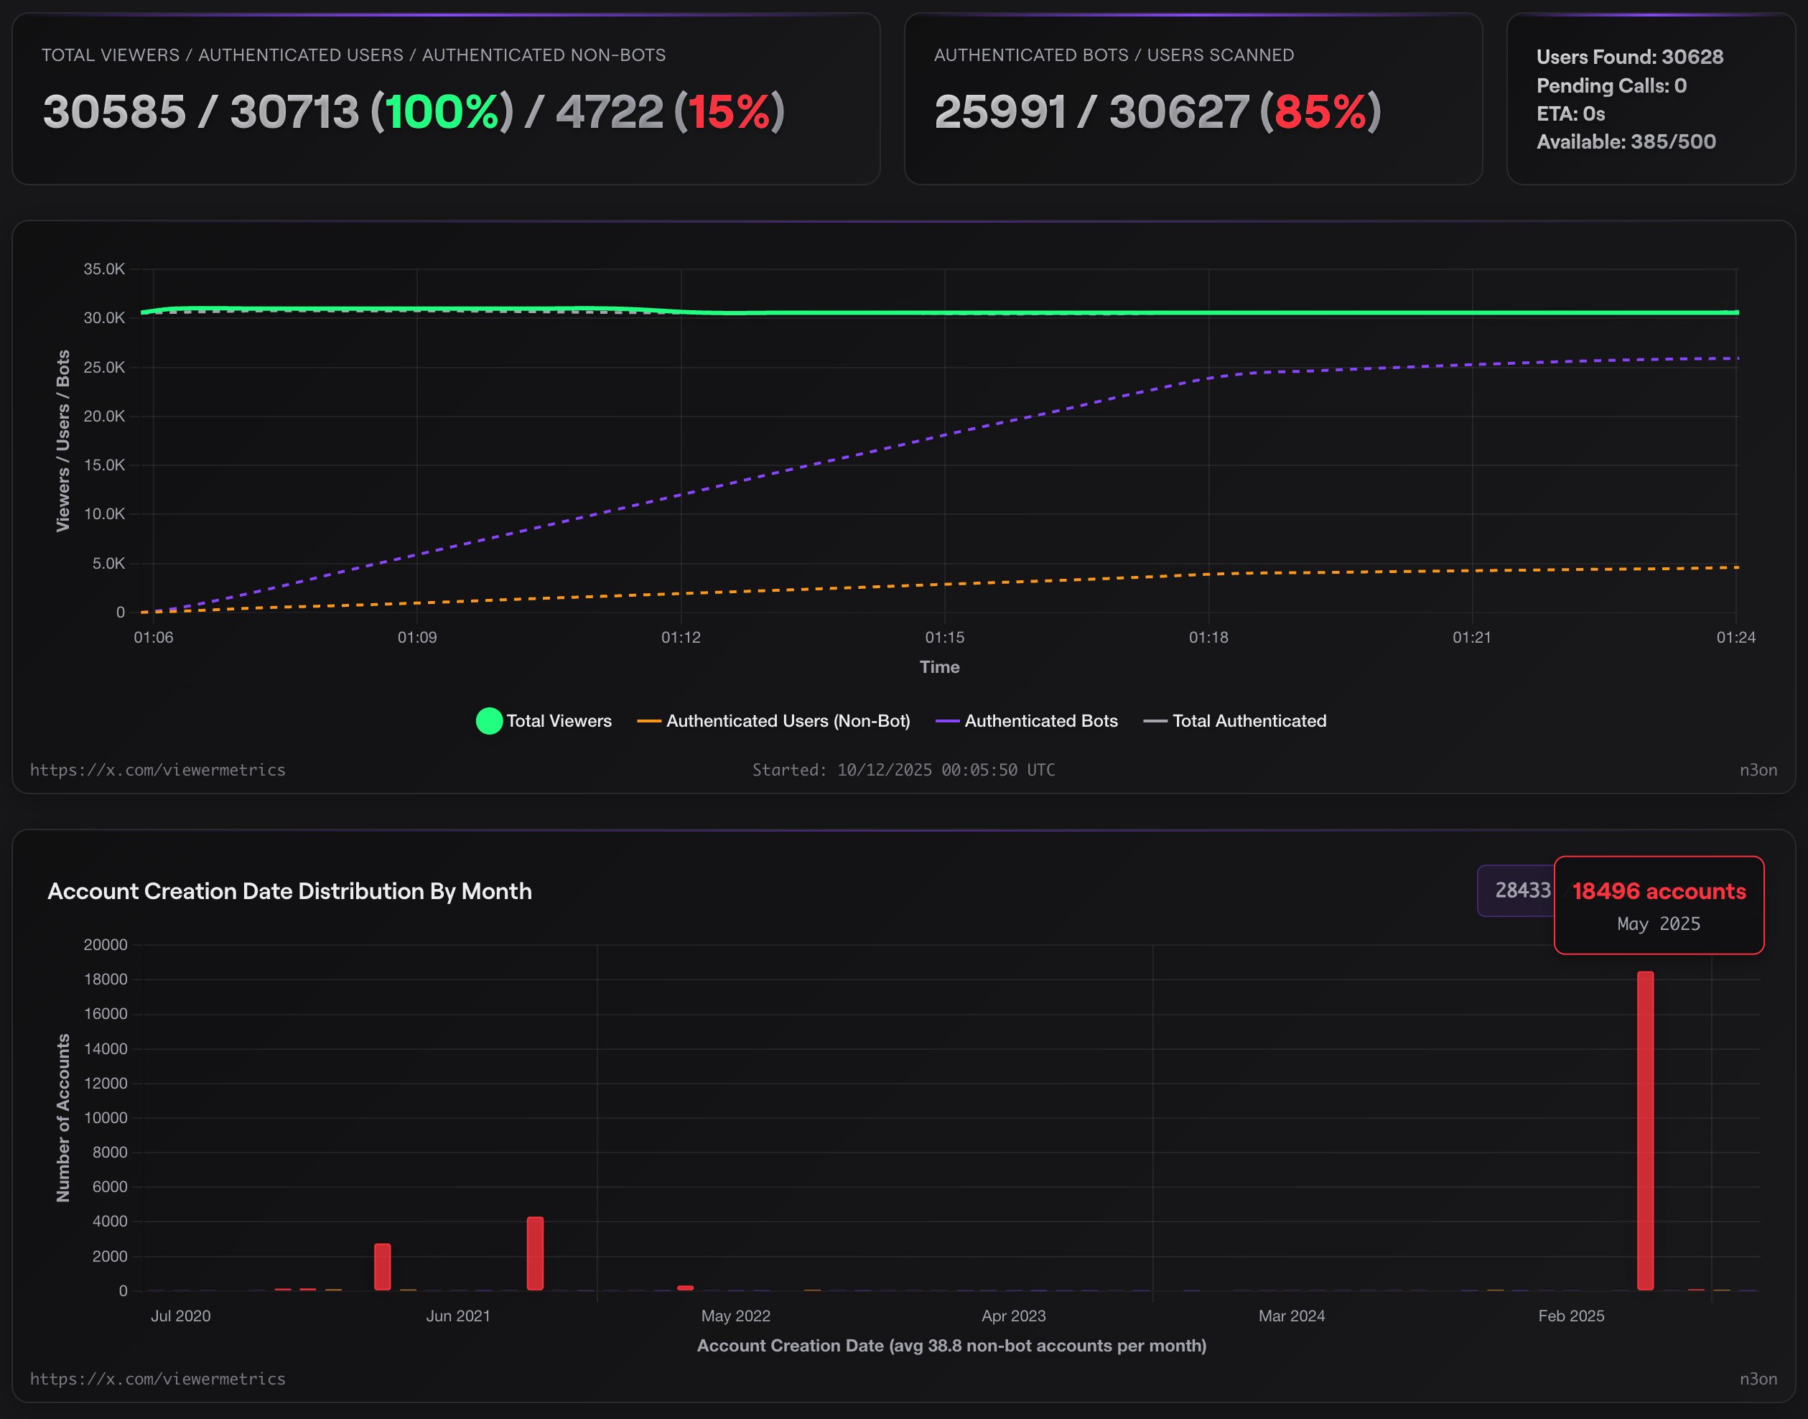Open the viewermetrics link under the line chart
The height and width of the screenshot is (1419, 1808).
pyautogui.click(x=158, y=770)
